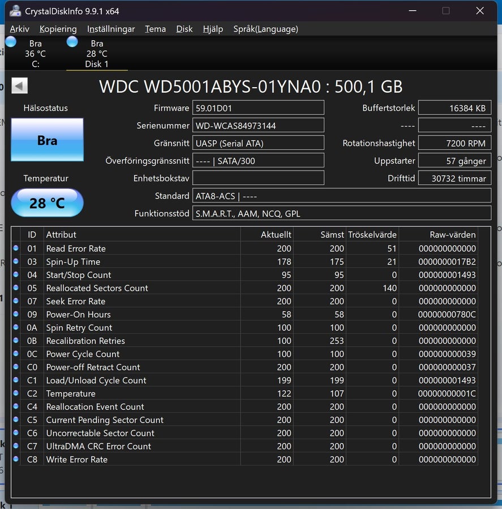
Task: Click the Funktionsstöd field S.M.A.R.T., AAM, NCQ, GPL
Action: (341, 213)
